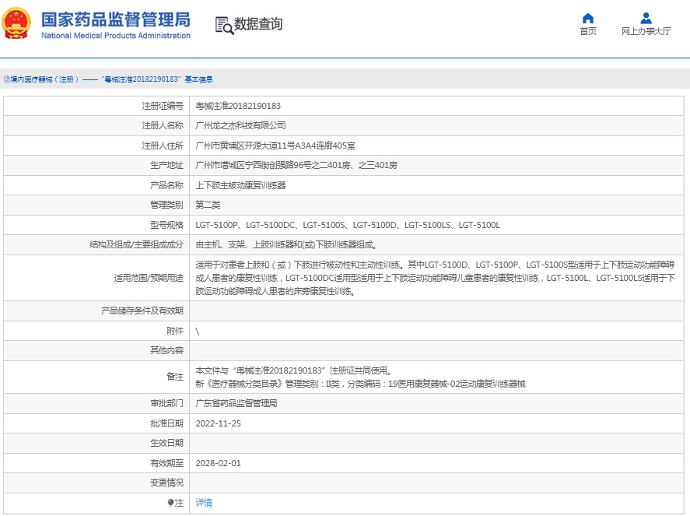Click address 广州市黄埔区开源大道11号A3A4连廊405室
690x516 pixels.
[x=275, y=146]
